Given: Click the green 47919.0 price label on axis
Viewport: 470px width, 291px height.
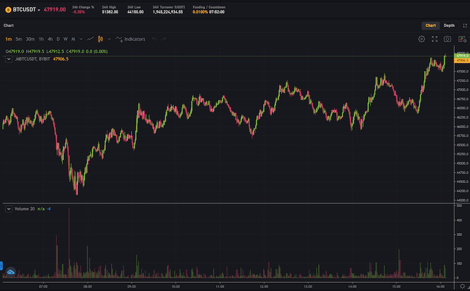Looking at the screenshot, I should (462, 56).
